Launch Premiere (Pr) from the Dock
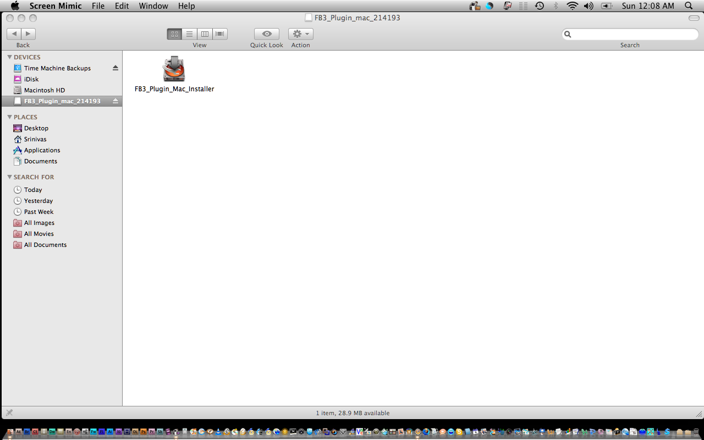This screenshot has height=440, width=704. click(152, 432)
